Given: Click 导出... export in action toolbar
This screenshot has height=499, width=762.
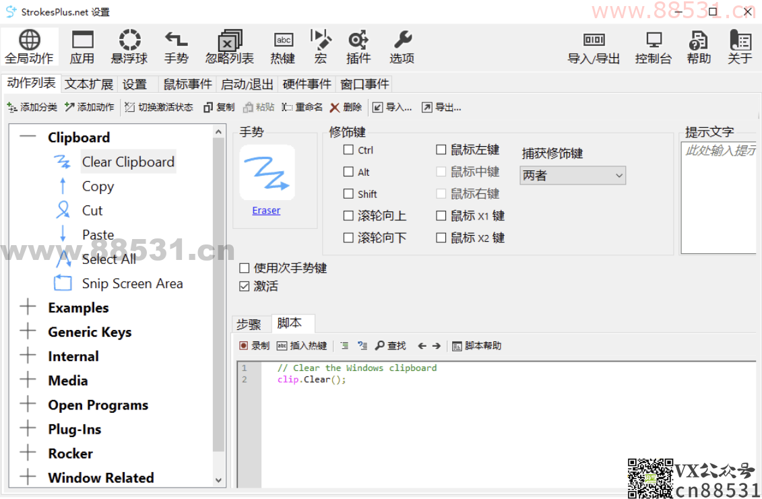Looking at the screenshot, I should pyautogui.click(x=442, y=107).
